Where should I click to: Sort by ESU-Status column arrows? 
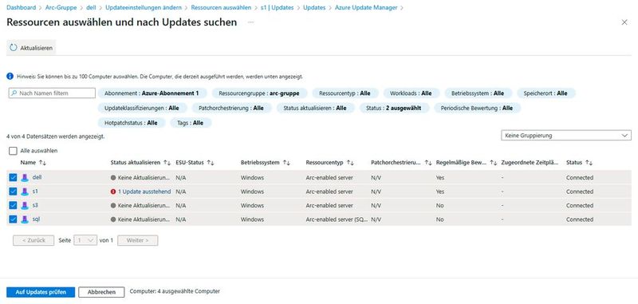[211, 163]
